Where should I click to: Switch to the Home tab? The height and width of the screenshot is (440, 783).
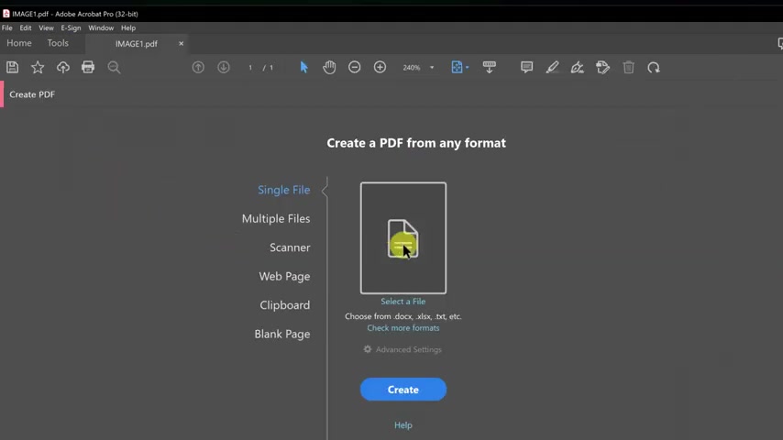(x=19, y=43)
